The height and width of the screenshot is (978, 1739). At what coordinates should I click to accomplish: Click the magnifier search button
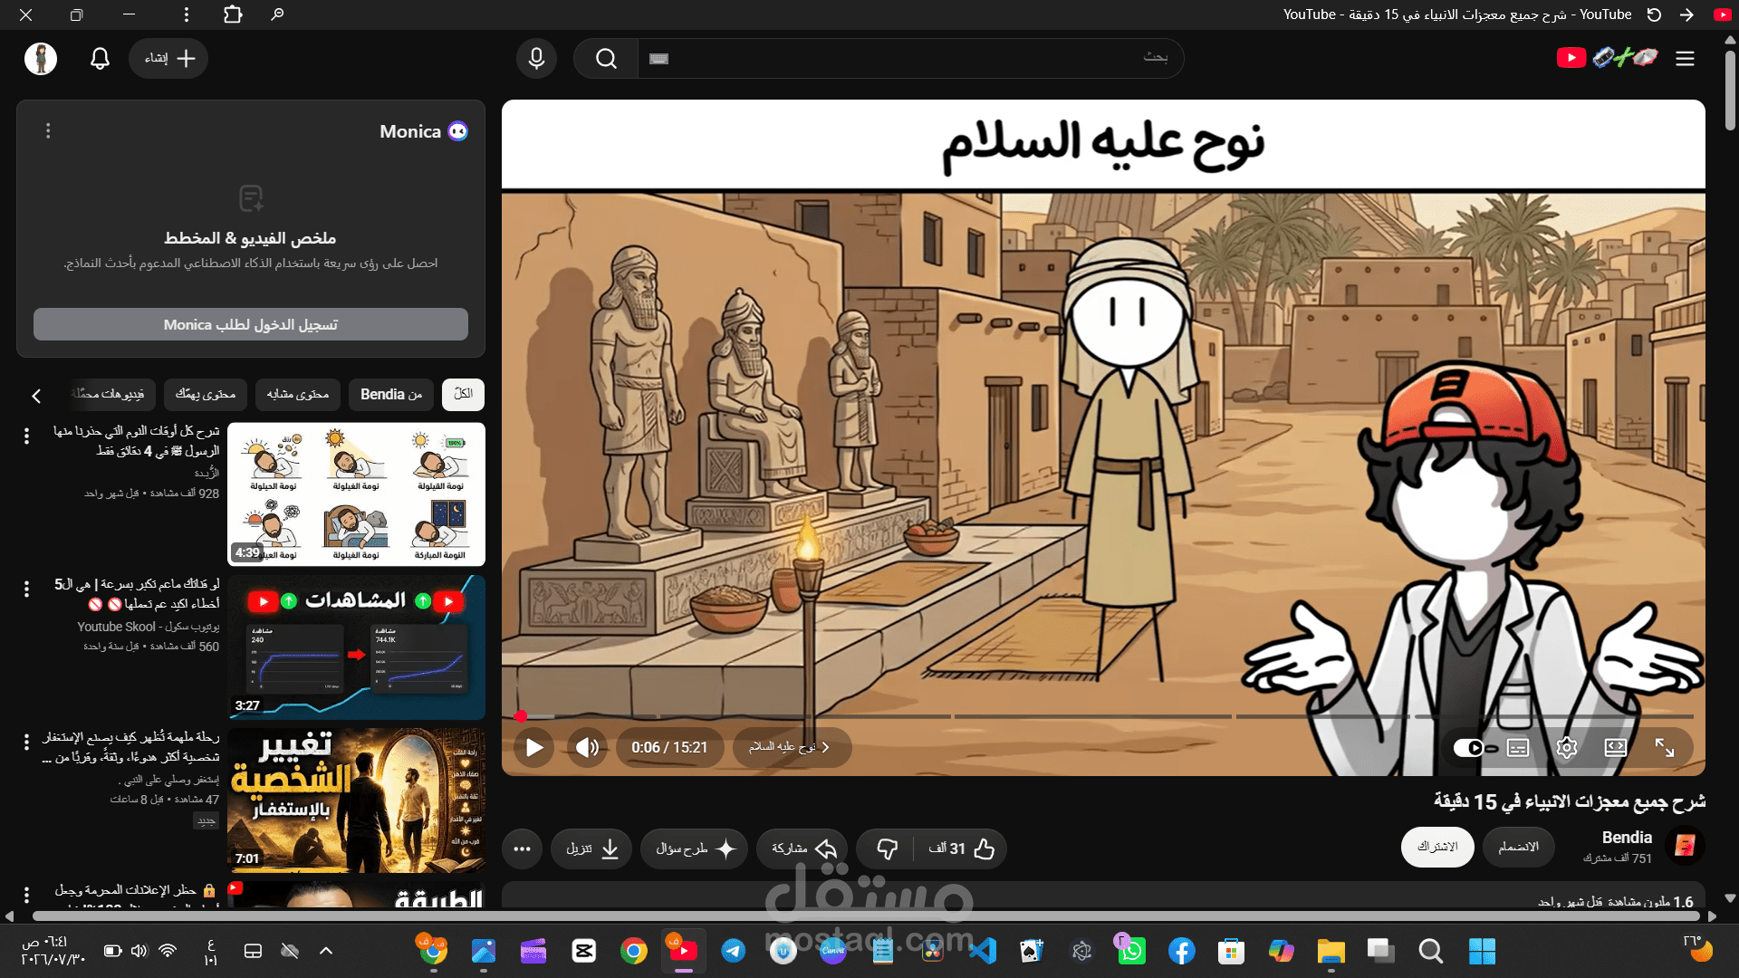tap(607, 58)
